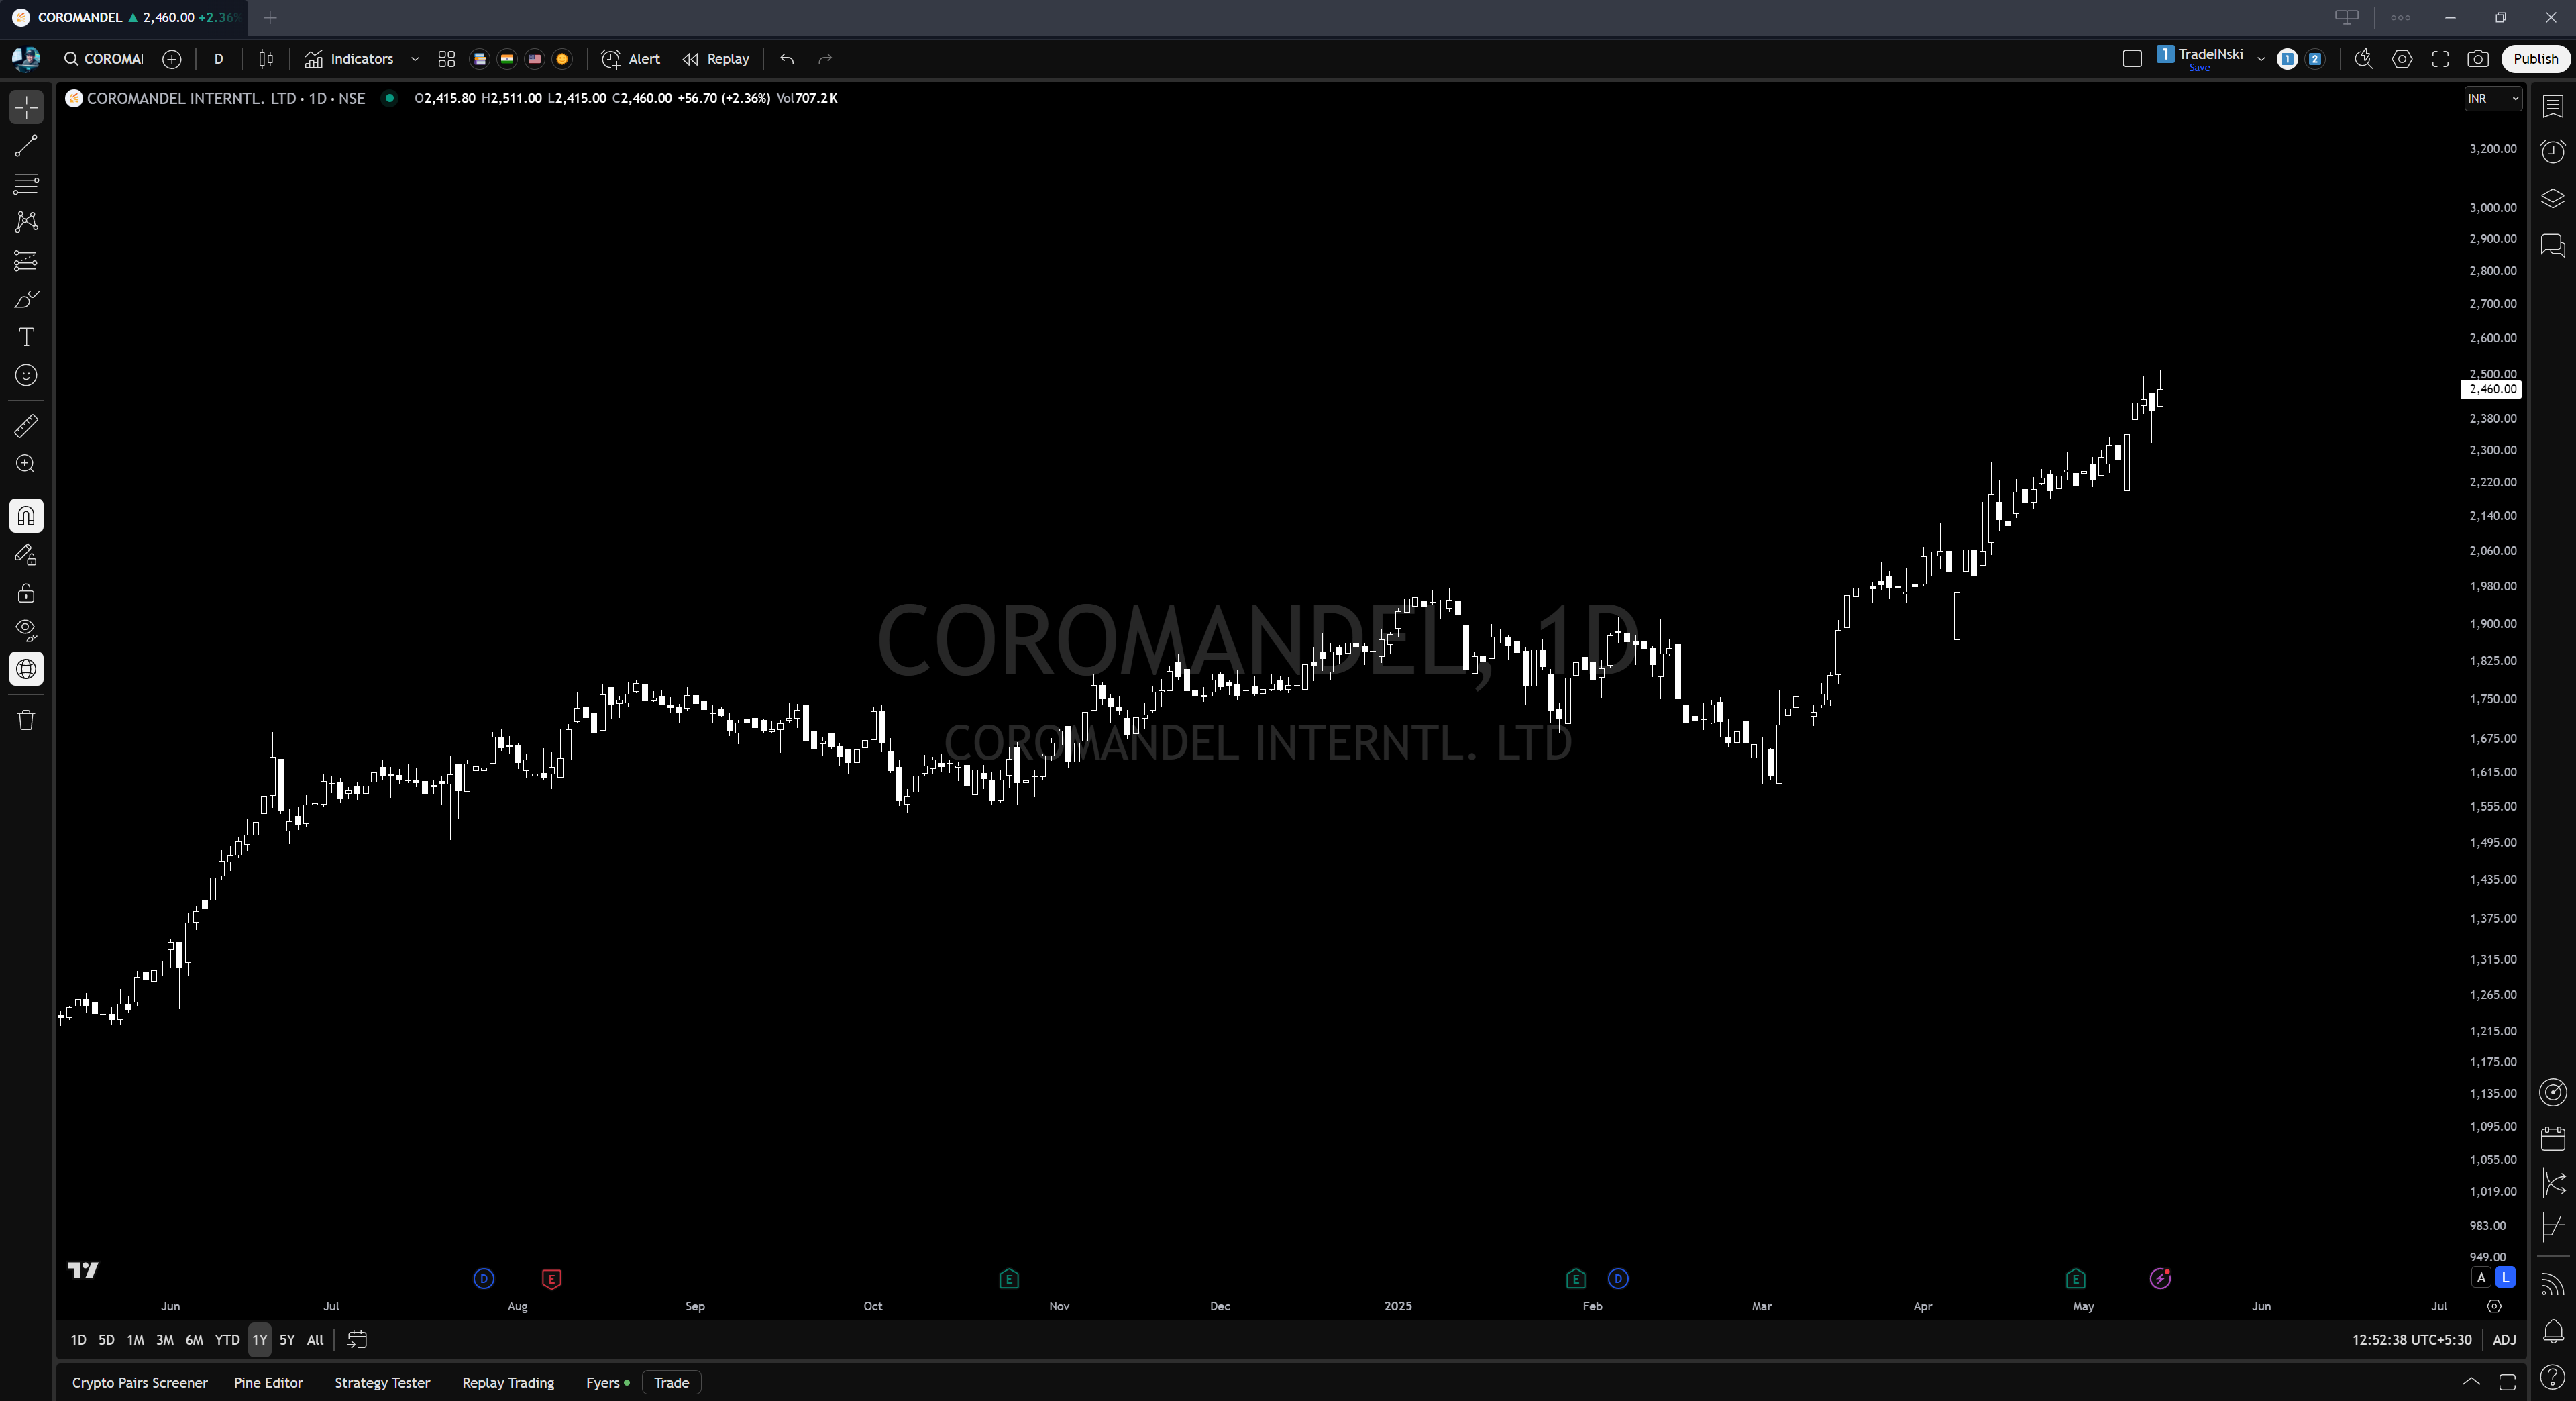The image size is (2576, 1401).
Task: Toggle the ADJ adjusted data button
Action: click(2504, 1340)
